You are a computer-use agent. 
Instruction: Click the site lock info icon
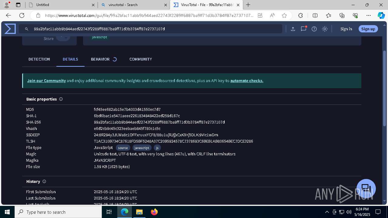(38, 15)
